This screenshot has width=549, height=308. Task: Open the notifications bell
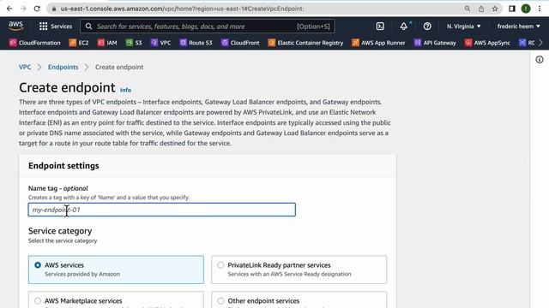[404, 27]
